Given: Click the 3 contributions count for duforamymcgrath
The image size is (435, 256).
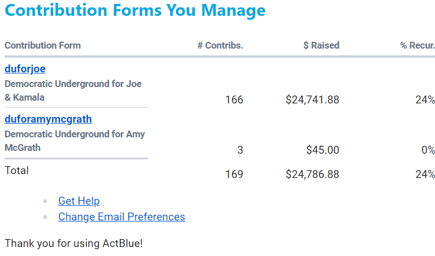Looking at the screenshot, I should click(240, 150).
